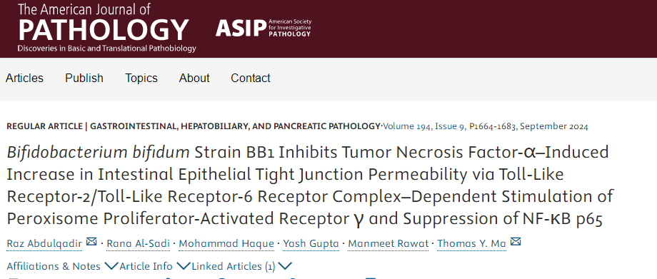Open the Topics menu

click(141, 78)
